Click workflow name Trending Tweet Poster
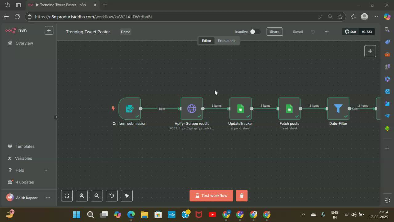394x222 pixels. (88, 32)
